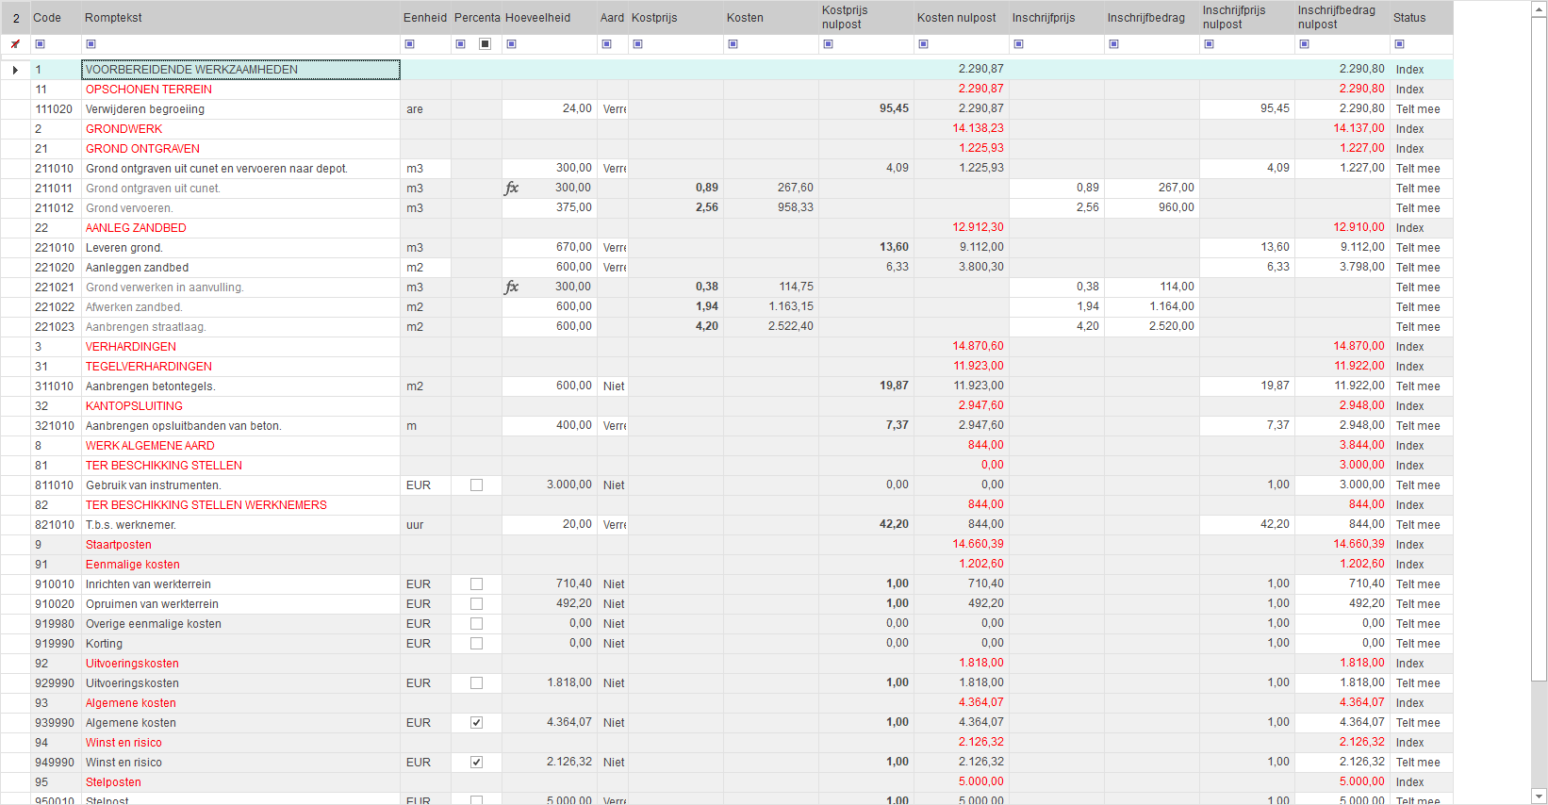This screenshot has width=1548, height=805.
Task: Untick Percenta checkbox for row 949990 Winst en risico
Action: click(476, 763)
